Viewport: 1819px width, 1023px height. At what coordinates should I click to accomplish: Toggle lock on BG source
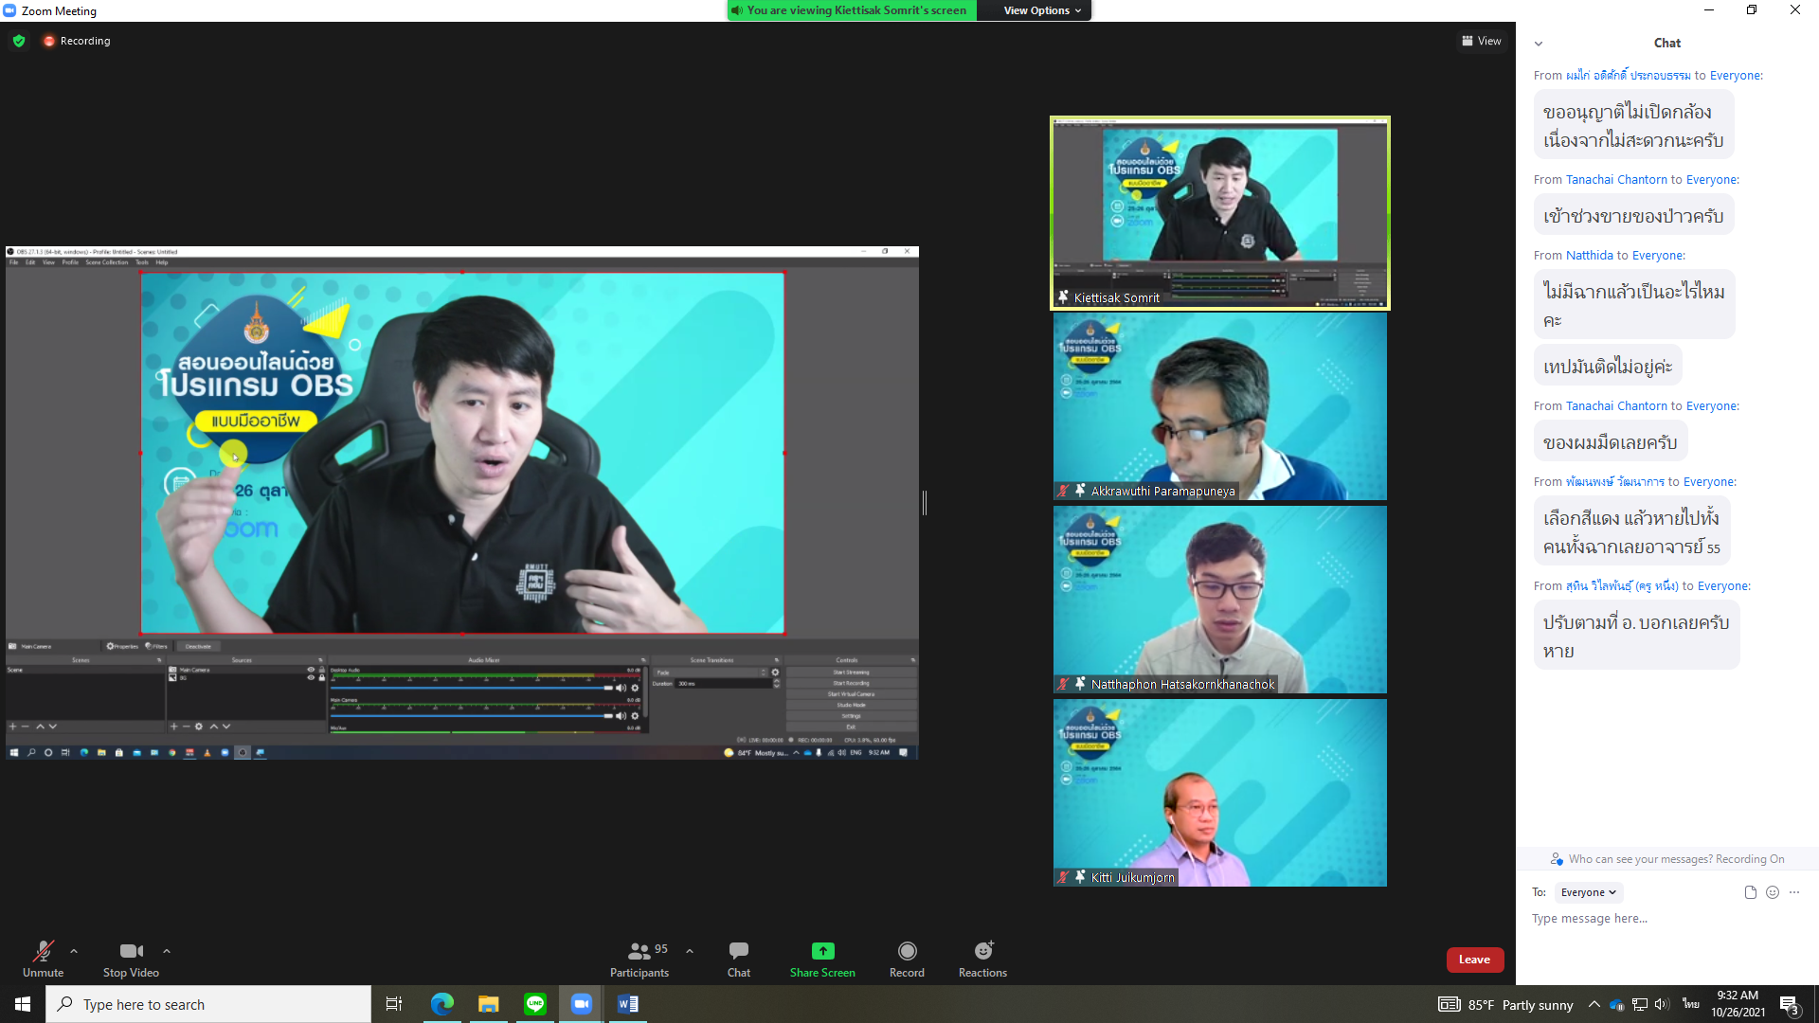(322, 677)
